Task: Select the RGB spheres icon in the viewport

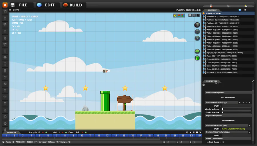Action: [x=182, y=15]
